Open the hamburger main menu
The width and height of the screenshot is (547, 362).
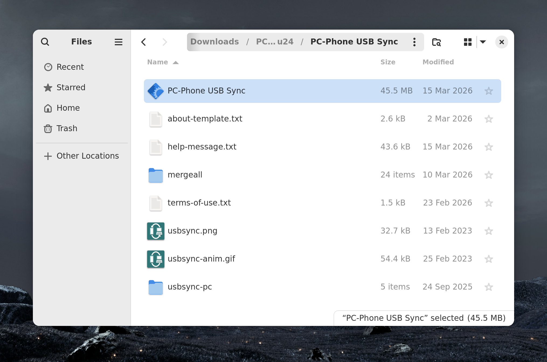click(118, 42)
